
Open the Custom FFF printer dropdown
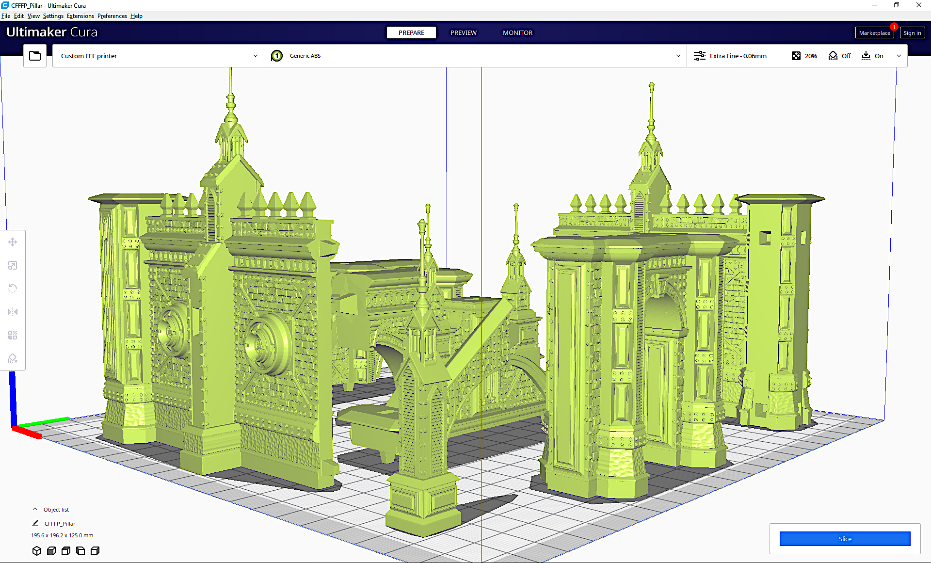pos(158,56)
